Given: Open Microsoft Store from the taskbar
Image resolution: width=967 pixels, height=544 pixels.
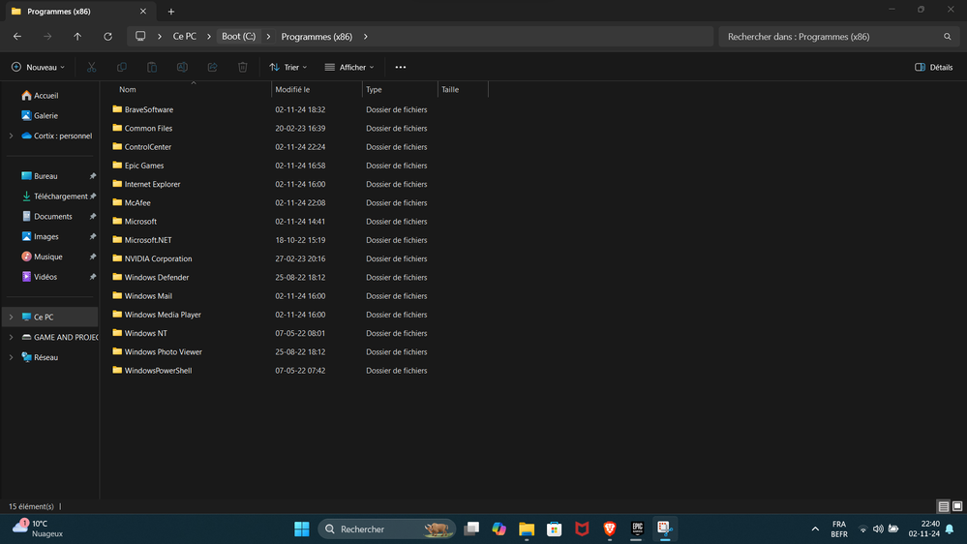Looking at the screenshot, I should tap(555, 529).
